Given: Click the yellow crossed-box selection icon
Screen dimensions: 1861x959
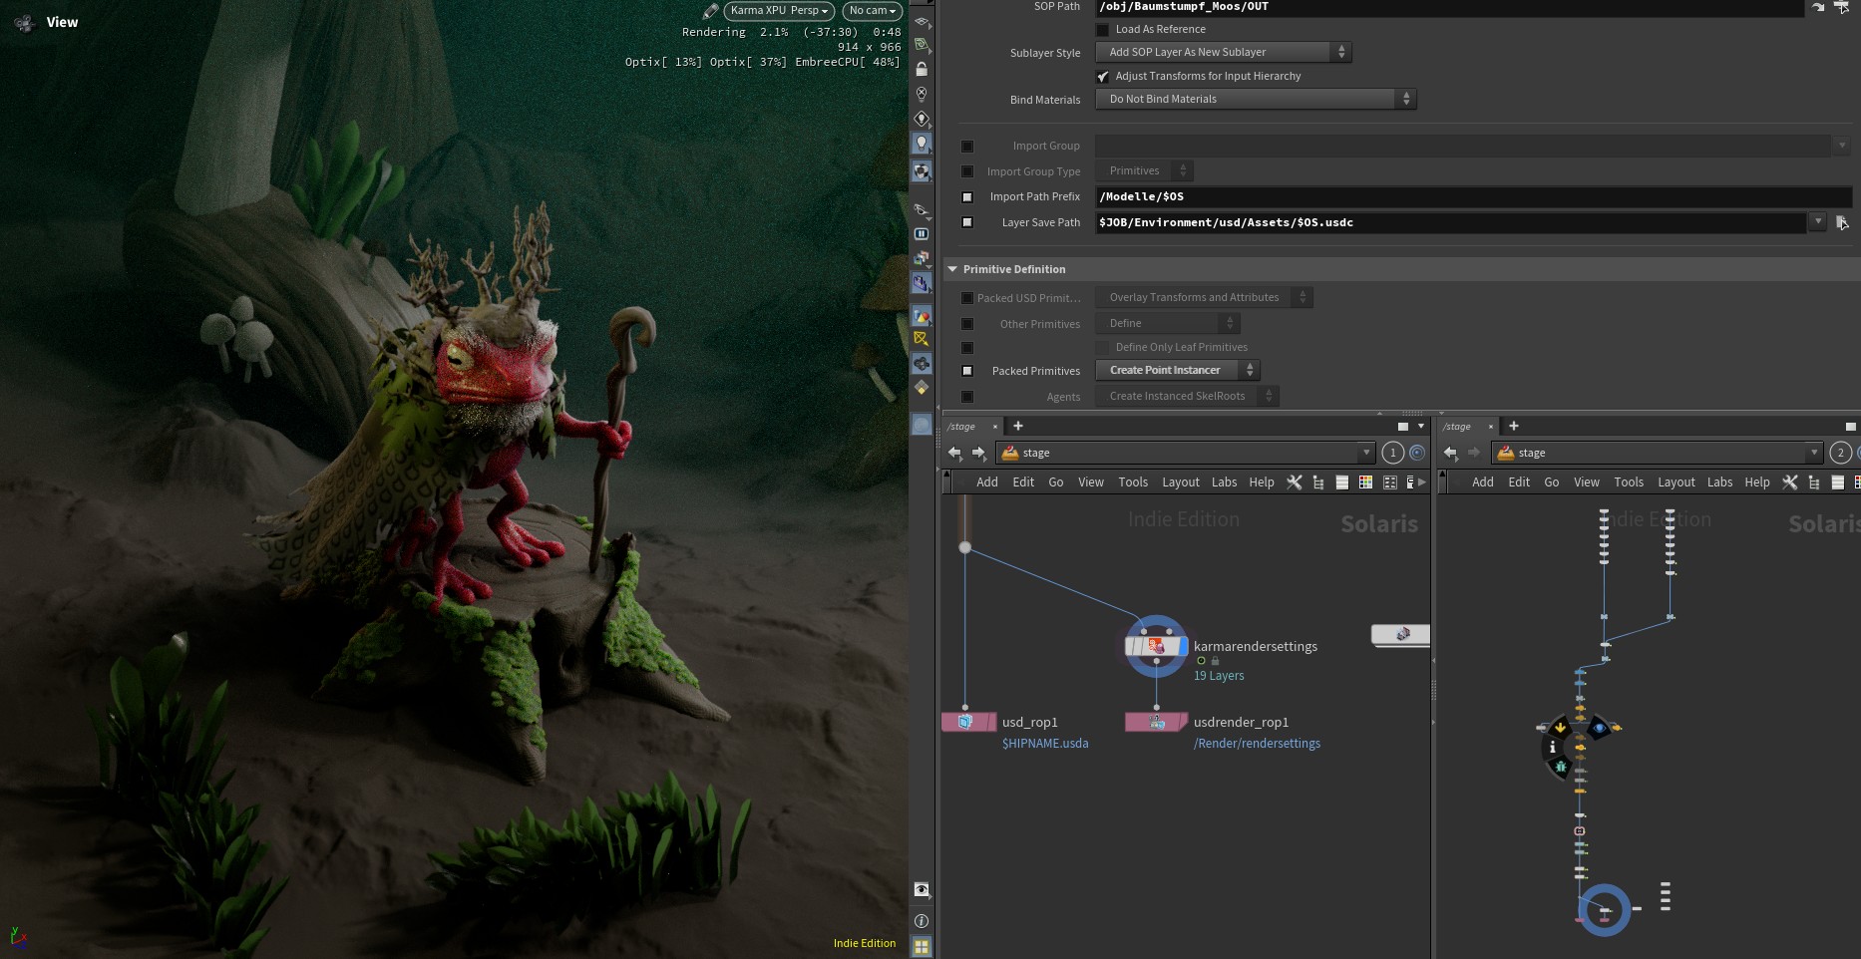Looking at the screenshot, I should point(922,339).
